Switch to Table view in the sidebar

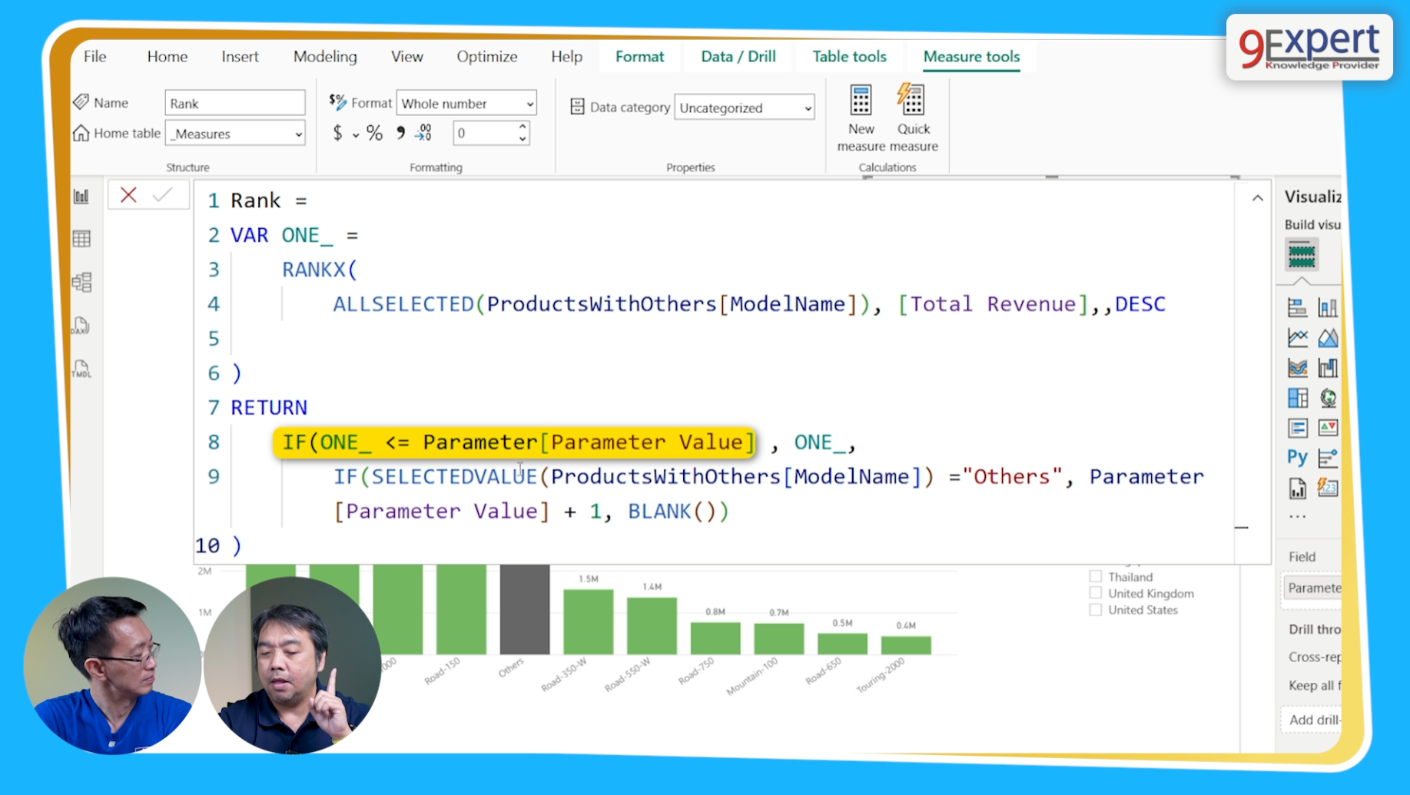[x=81, y=238]
